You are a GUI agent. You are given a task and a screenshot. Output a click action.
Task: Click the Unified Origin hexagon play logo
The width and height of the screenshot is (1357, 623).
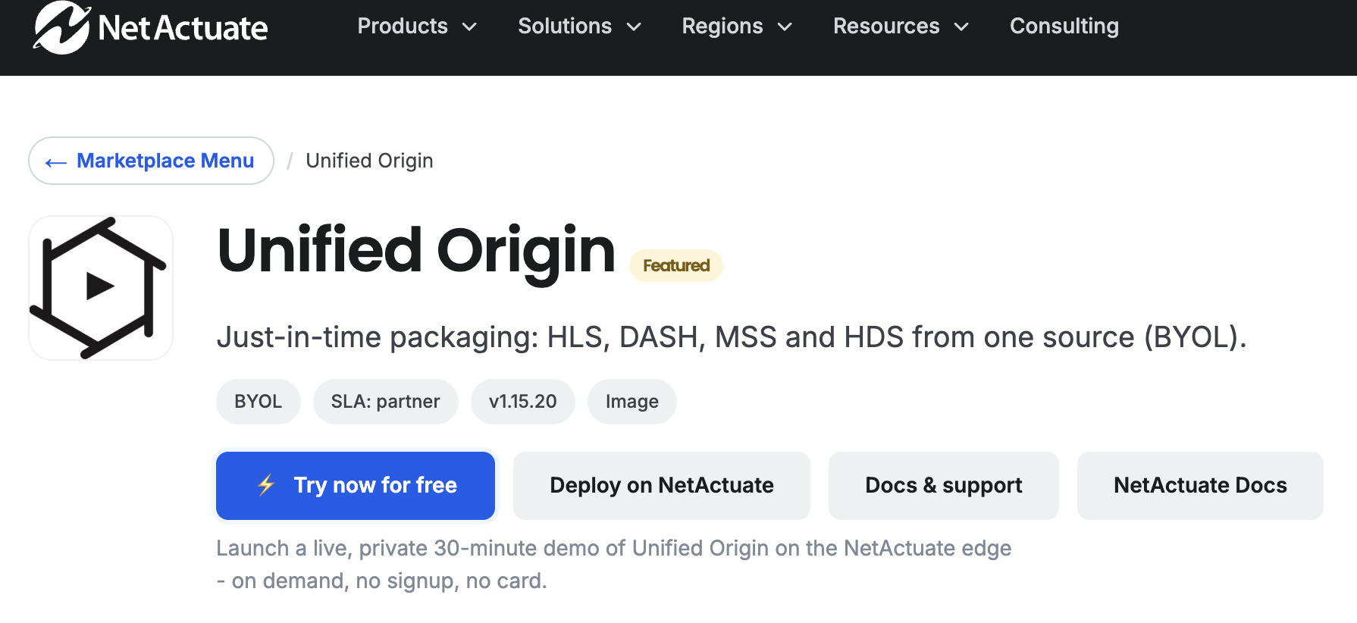pyautogui.click(x=101, y=288)
